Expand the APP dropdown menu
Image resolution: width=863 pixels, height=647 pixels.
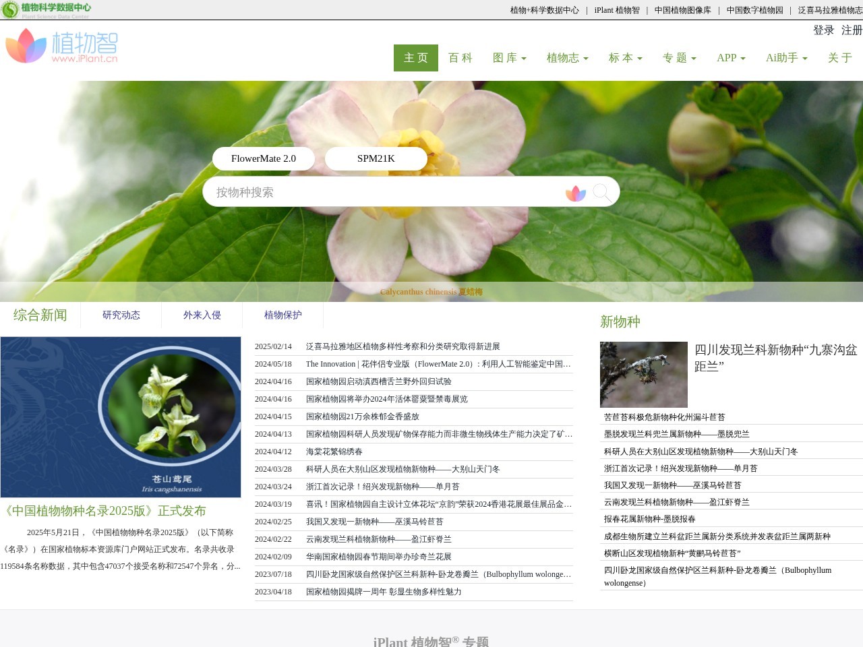[730, 58]
